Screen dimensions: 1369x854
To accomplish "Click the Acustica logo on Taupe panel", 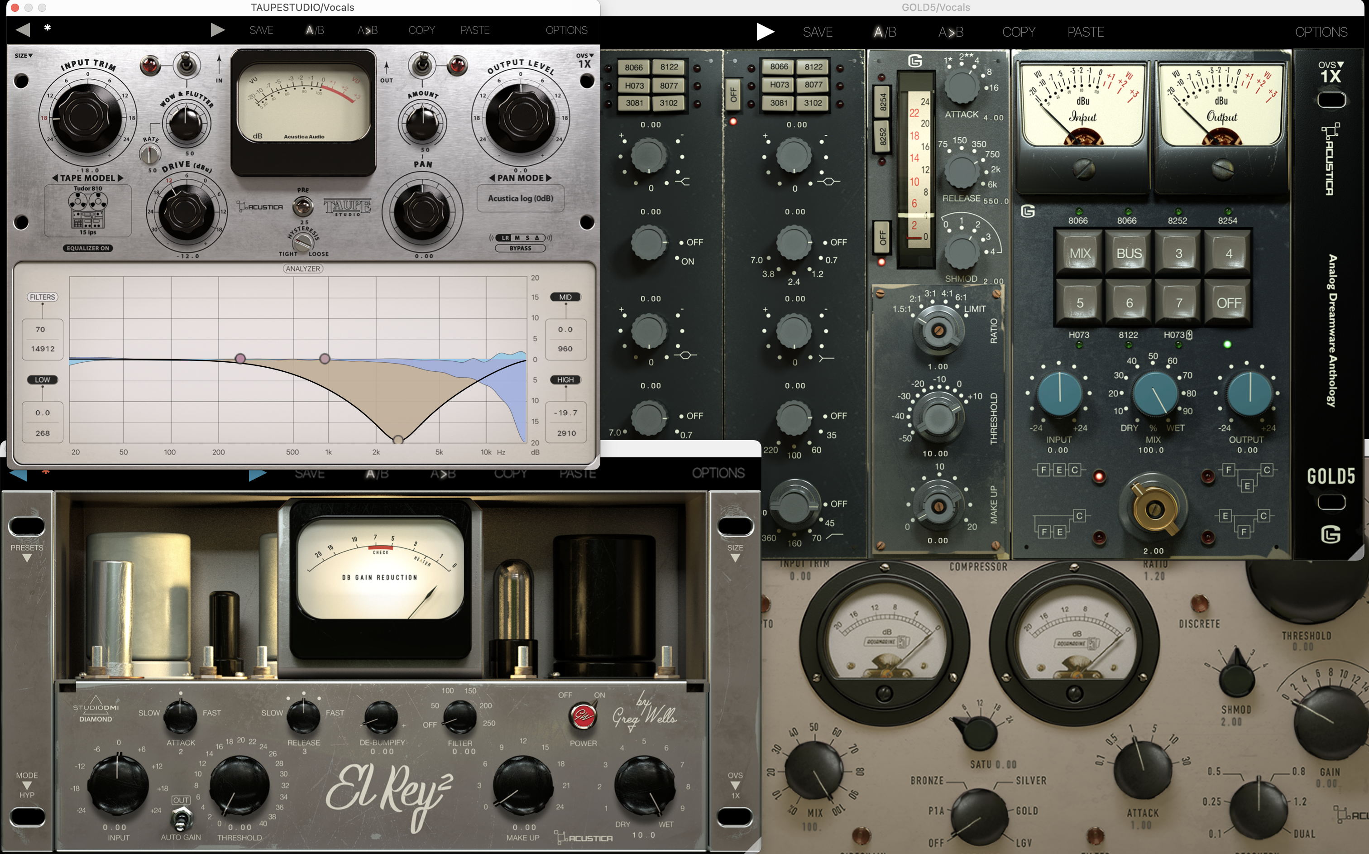I will click(260, 207).
